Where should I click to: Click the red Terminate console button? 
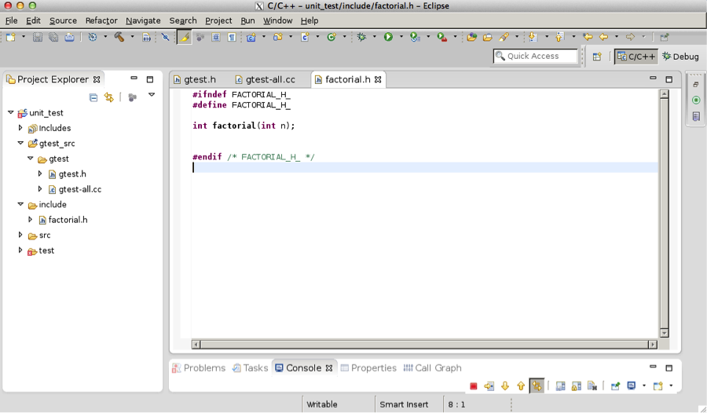(x=474, y=386)
